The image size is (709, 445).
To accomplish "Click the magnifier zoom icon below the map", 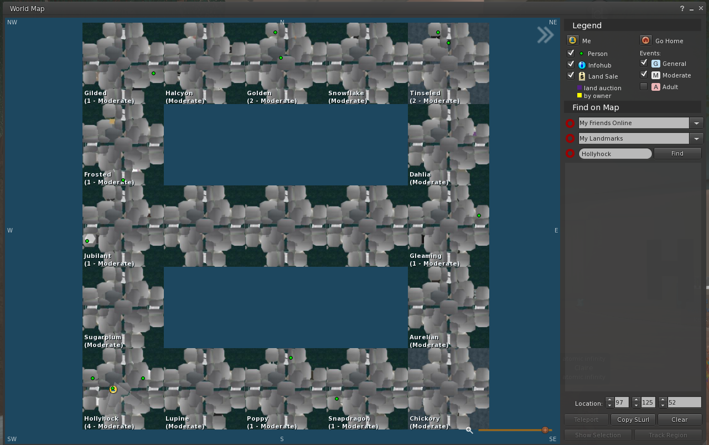I will pyautogui.click(x=469, y=430).
